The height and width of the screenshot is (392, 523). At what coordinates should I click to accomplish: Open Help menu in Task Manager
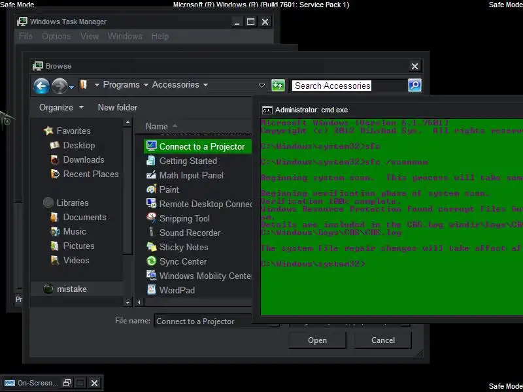coord(160,36)
